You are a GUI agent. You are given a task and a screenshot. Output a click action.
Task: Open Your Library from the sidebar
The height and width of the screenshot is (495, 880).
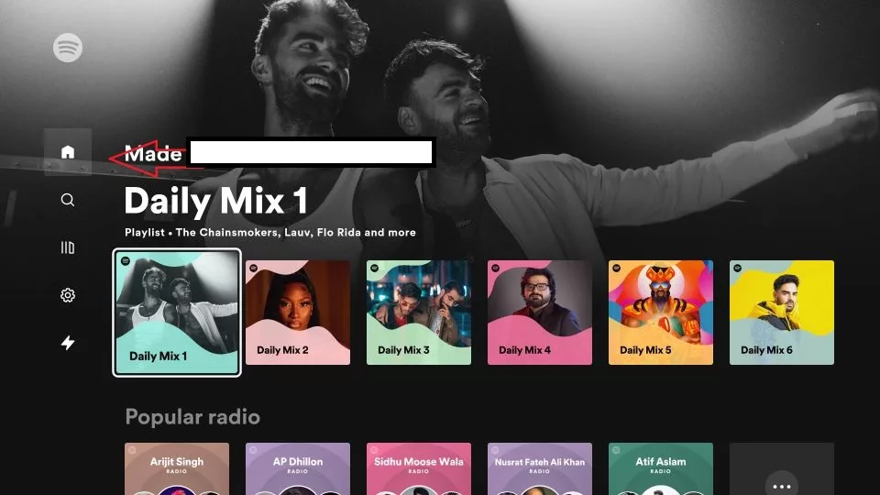(68, 247)
